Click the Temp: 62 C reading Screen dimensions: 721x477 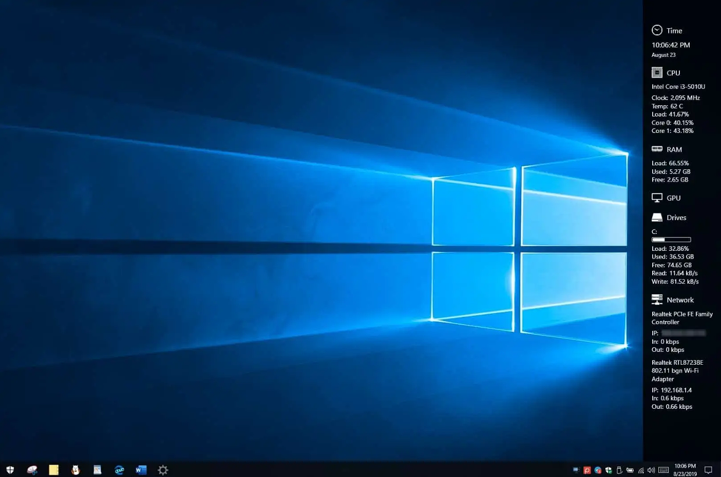click(667, 106)
